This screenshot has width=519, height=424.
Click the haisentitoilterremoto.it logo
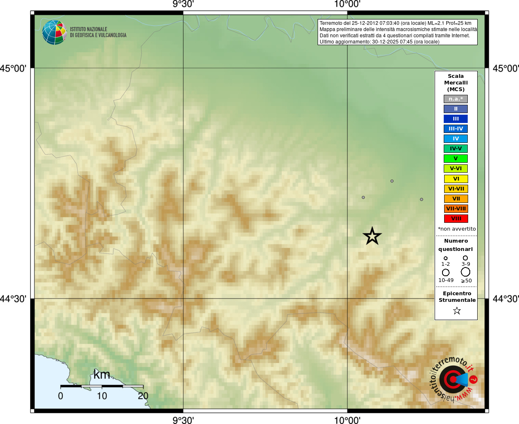pyautogui.click(x=454, y=379)
